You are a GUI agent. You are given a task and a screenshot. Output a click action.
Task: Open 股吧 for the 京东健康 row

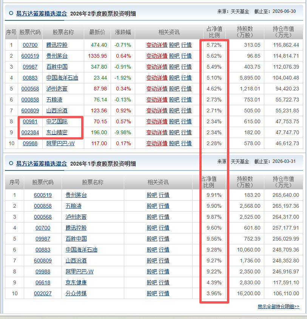pos(152,283)
